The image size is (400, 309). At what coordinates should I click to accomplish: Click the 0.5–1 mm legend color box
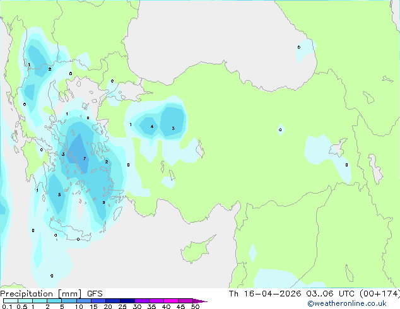tap(25, 301)
